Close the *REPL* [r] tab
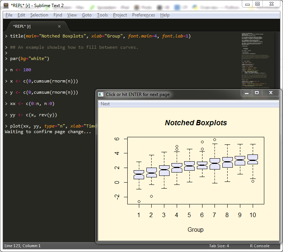Viewport: 283px width, 252px height. (59, 26)
